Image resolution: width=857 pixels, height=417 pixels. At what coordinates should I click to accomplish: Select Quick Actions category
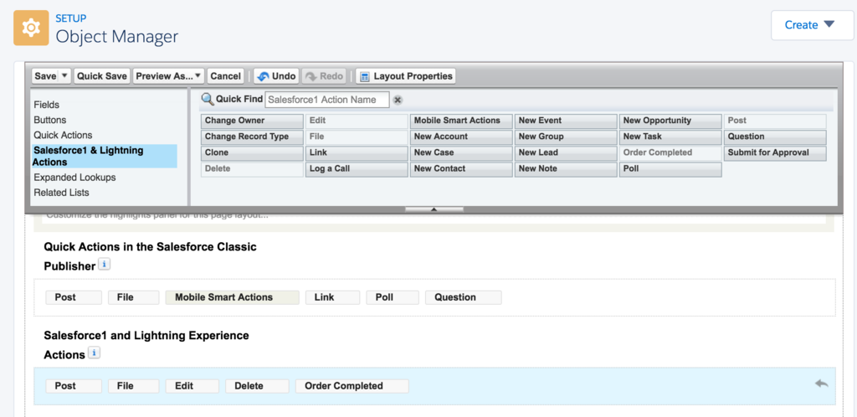tap(63, 135)
